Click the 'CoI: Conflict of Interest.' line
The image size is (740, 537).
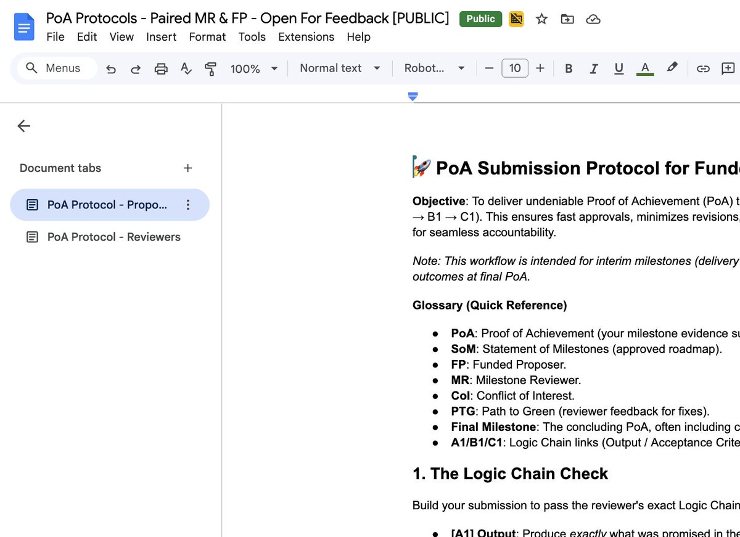pyautogui.click(x=512, y=396)
